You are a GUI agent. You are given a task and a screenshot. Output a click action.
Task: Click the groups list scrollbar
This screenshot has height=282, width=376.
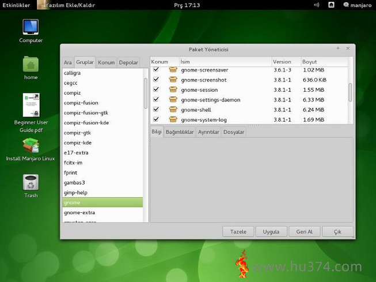(146, 93)
